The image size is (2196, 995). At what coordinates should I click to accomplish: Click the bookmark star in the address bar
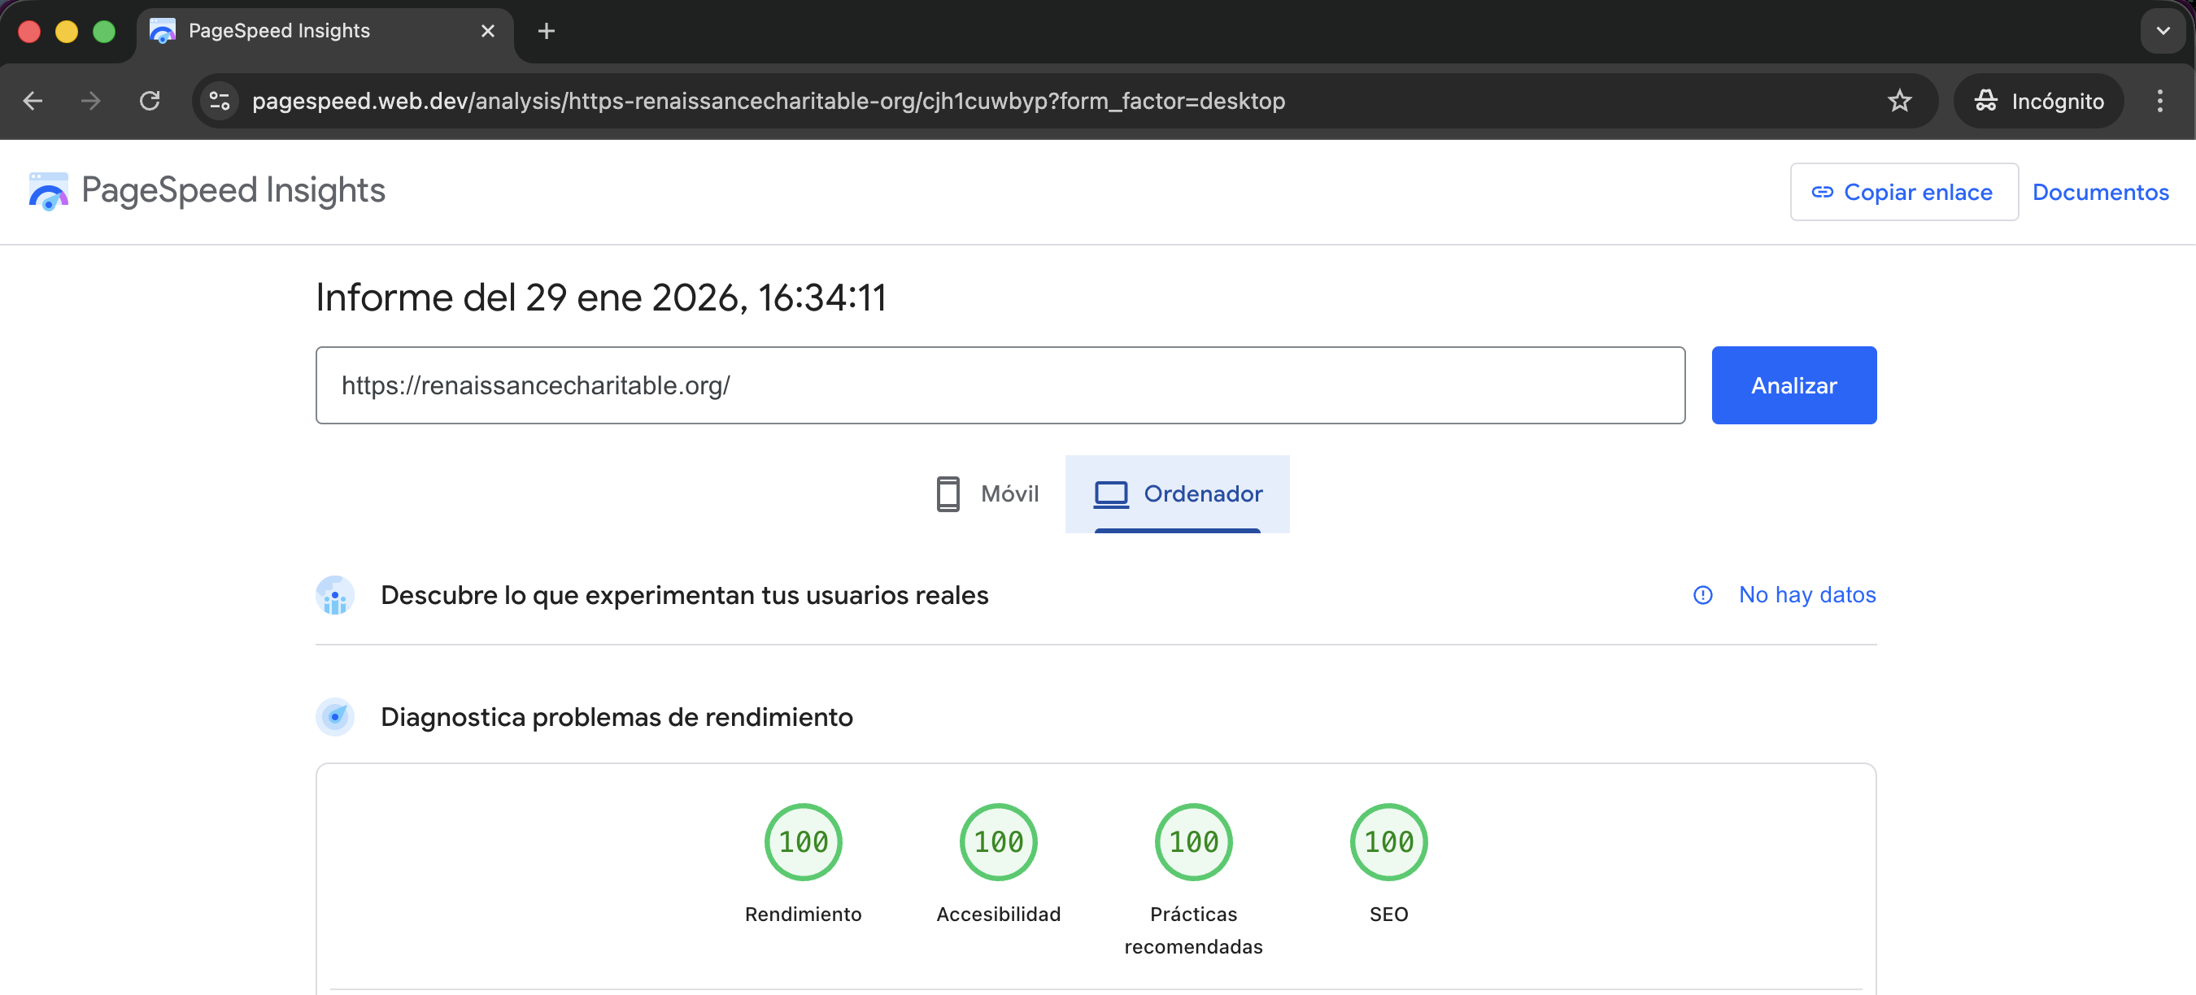tap(1899, 101)
